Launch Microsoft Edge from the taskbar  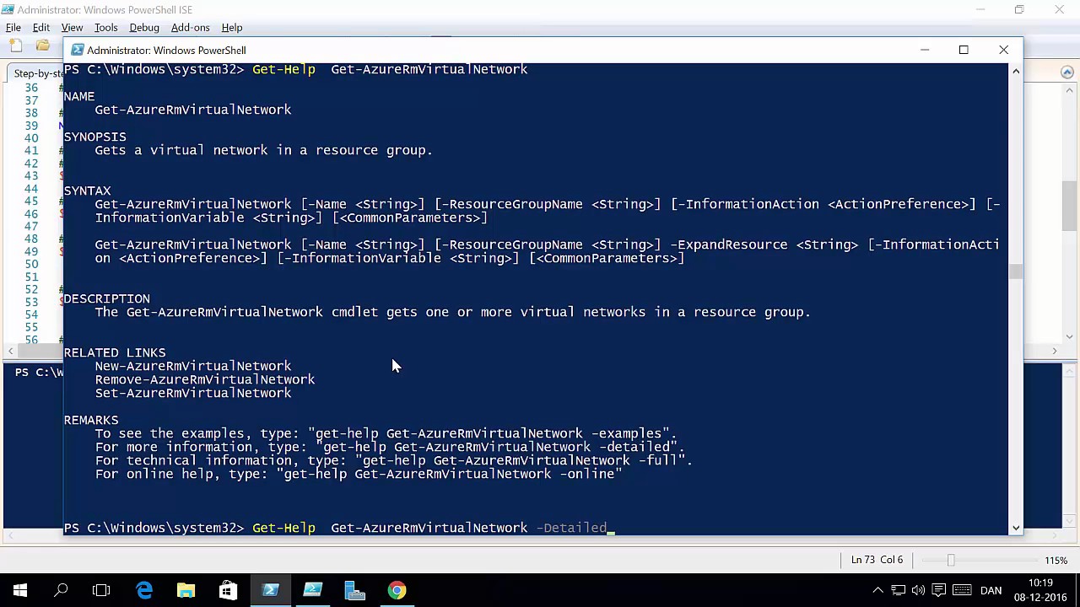(x=144, y=590)
